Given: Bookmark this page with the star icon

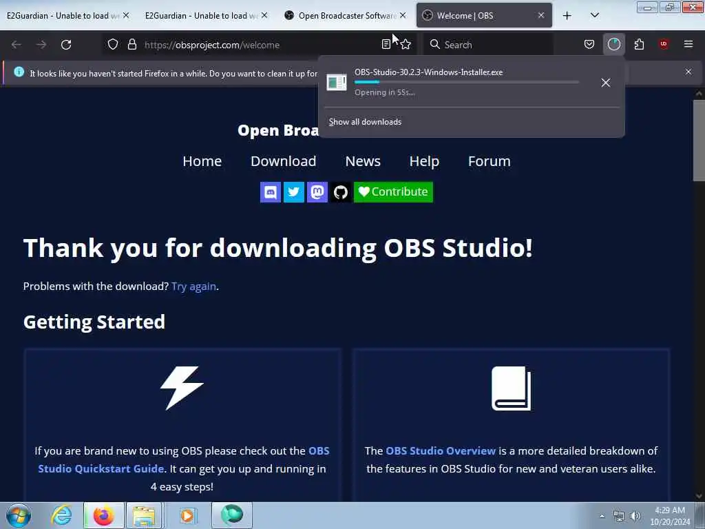Looking at the screenshot, I should click(406, 45).
